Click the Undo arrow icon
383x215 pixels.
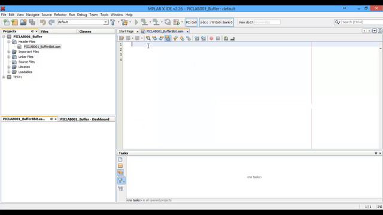(x=43, y=22)
